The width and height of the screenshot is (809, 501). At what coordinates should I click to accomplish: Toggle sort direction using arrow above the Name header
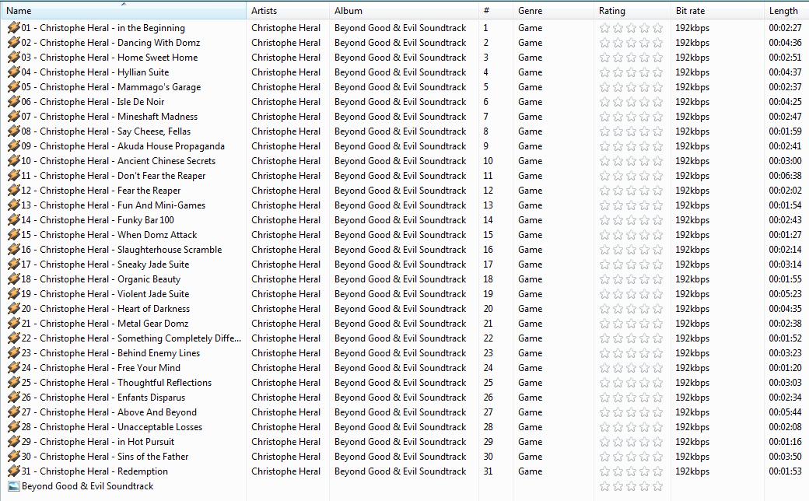point(124,4)
